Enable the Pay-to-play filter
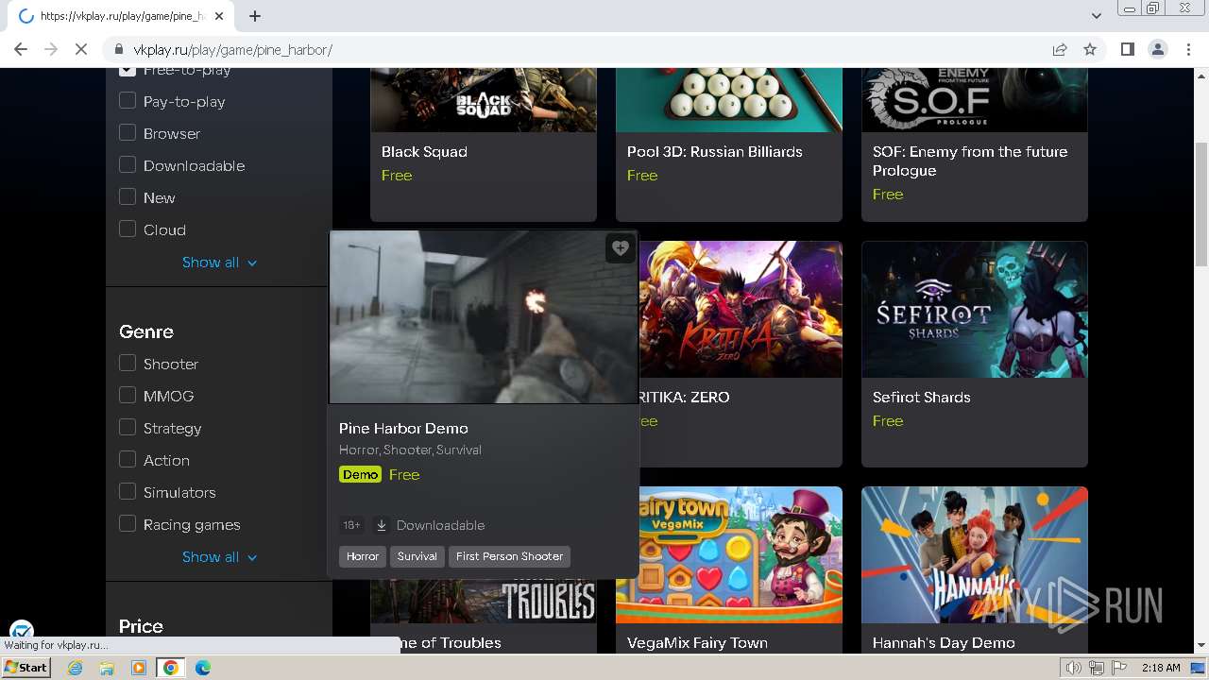 coord(128,101)
